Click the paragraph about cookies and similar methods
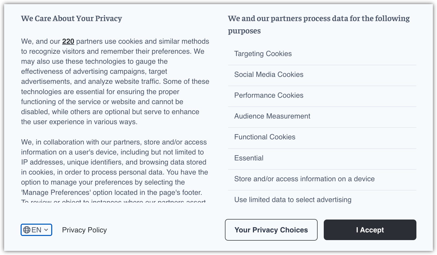 tap(115, 81)
